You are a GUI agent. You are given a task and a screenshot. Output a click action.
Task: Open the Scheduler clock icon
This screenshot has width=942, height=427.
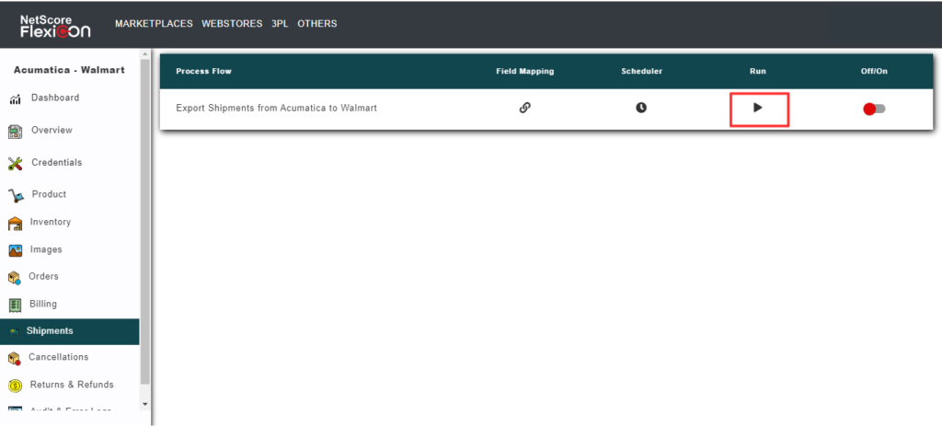point(641,108)
